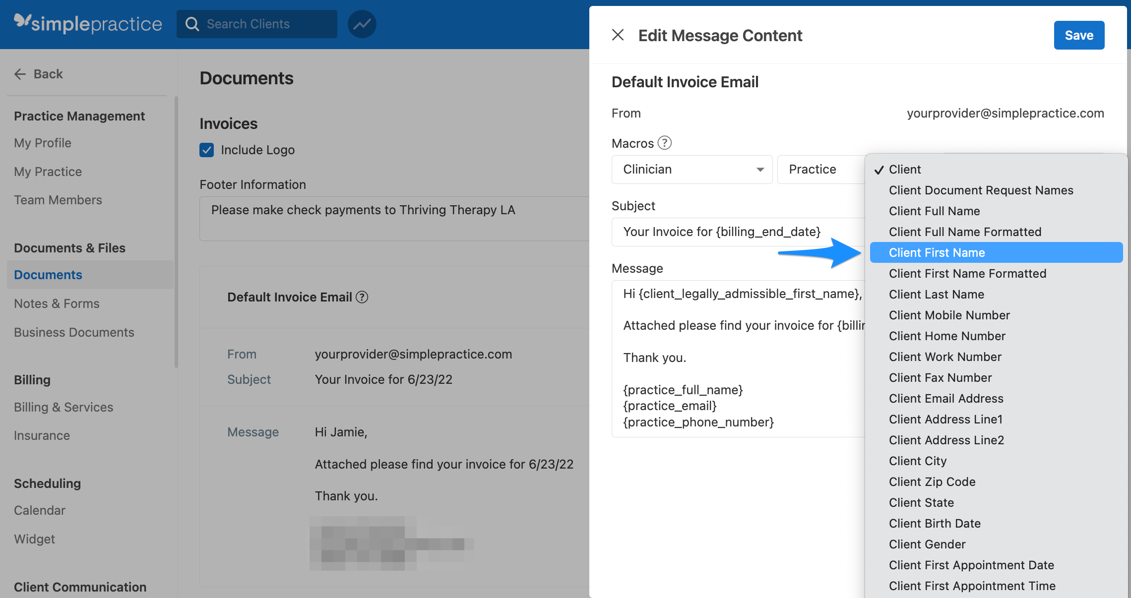1131x598 pixels.
Task: Choose Client Home Number macro
Action: click(996, 336)
